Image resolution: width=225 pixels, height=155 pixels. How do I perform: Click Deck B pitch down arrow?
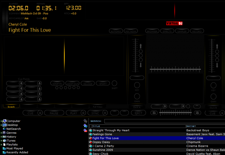pos(217,65)
